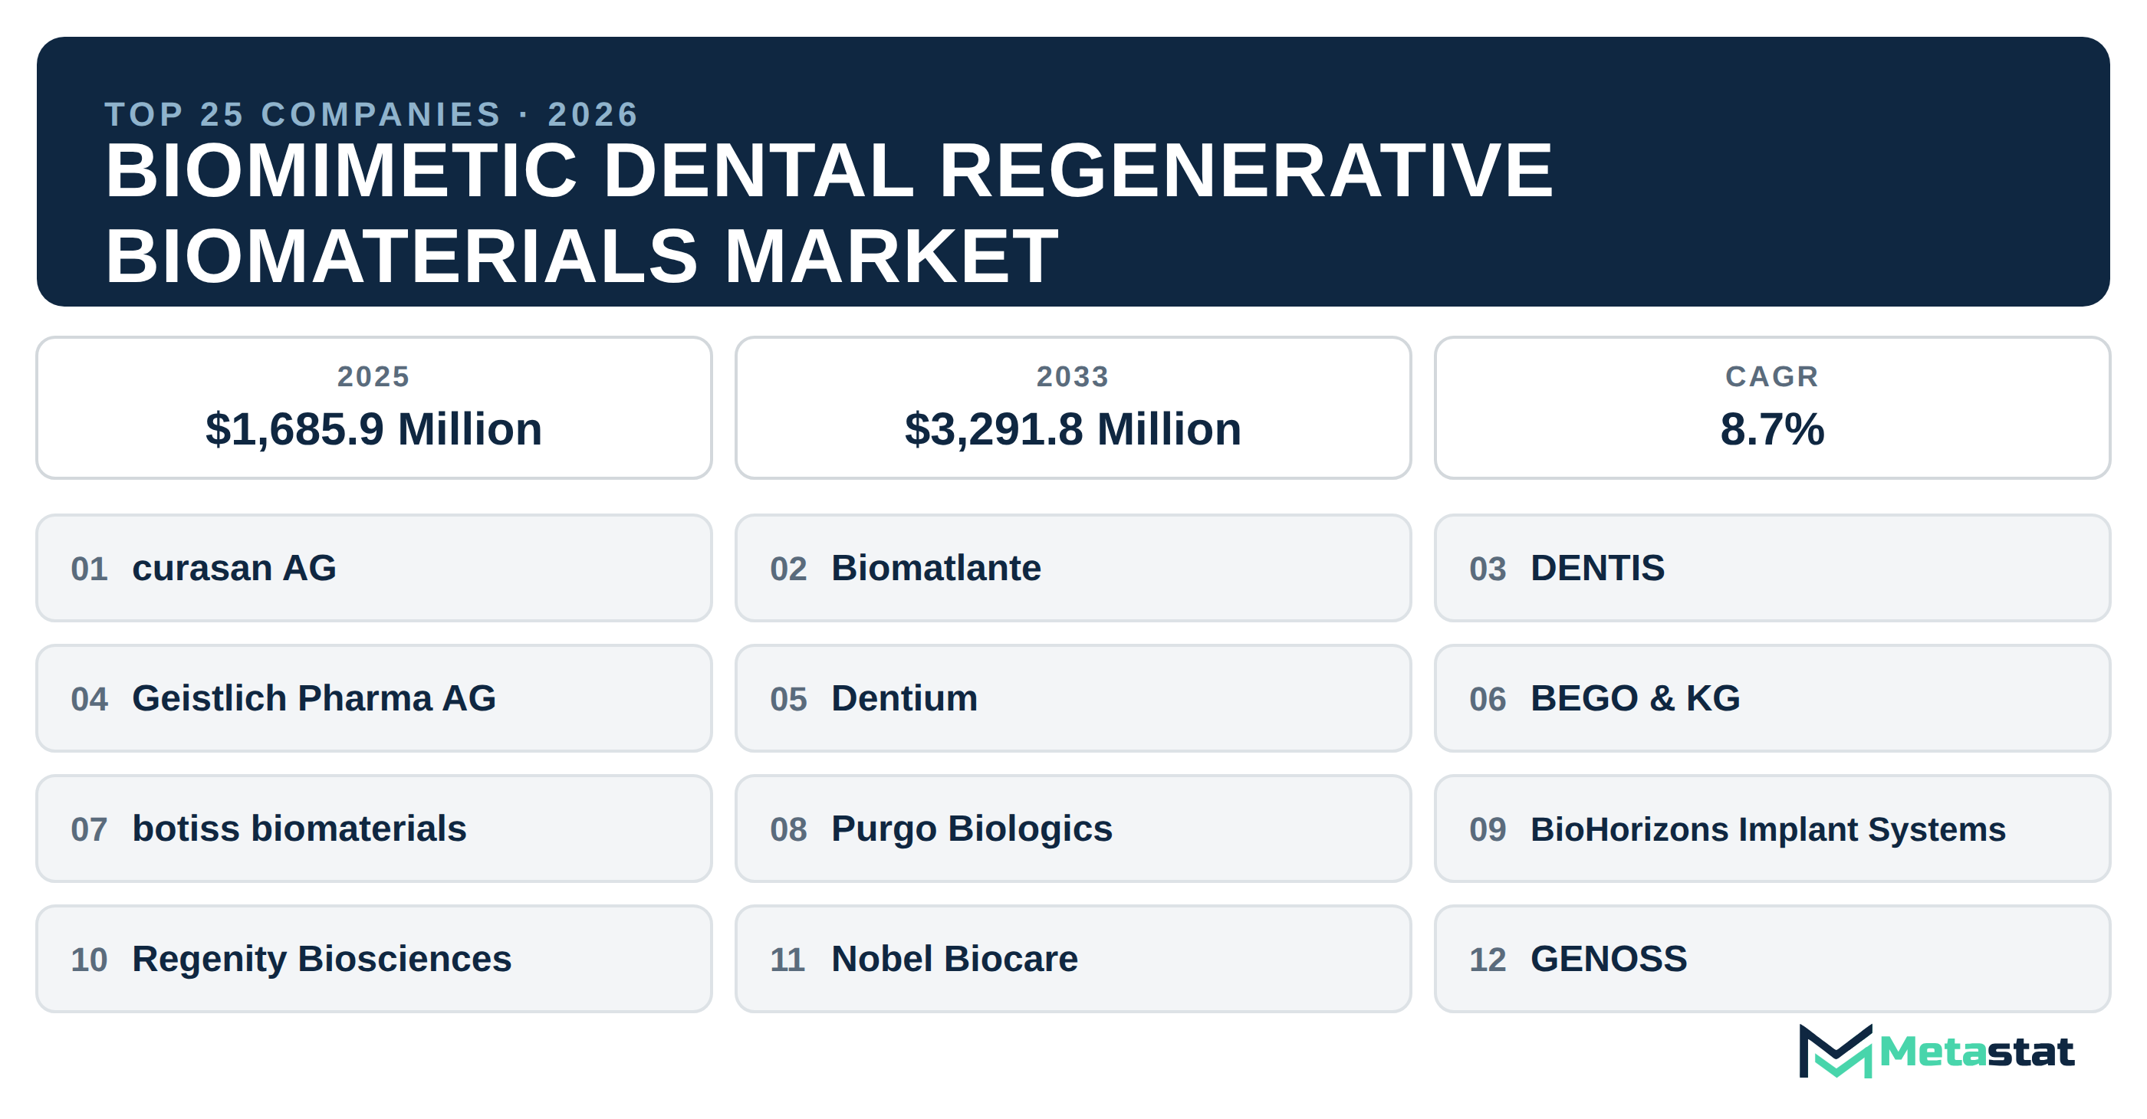Open the Geistlich Pharma AG card
Viewport: 2147px width, 1119px height.
tap(374, 698)
